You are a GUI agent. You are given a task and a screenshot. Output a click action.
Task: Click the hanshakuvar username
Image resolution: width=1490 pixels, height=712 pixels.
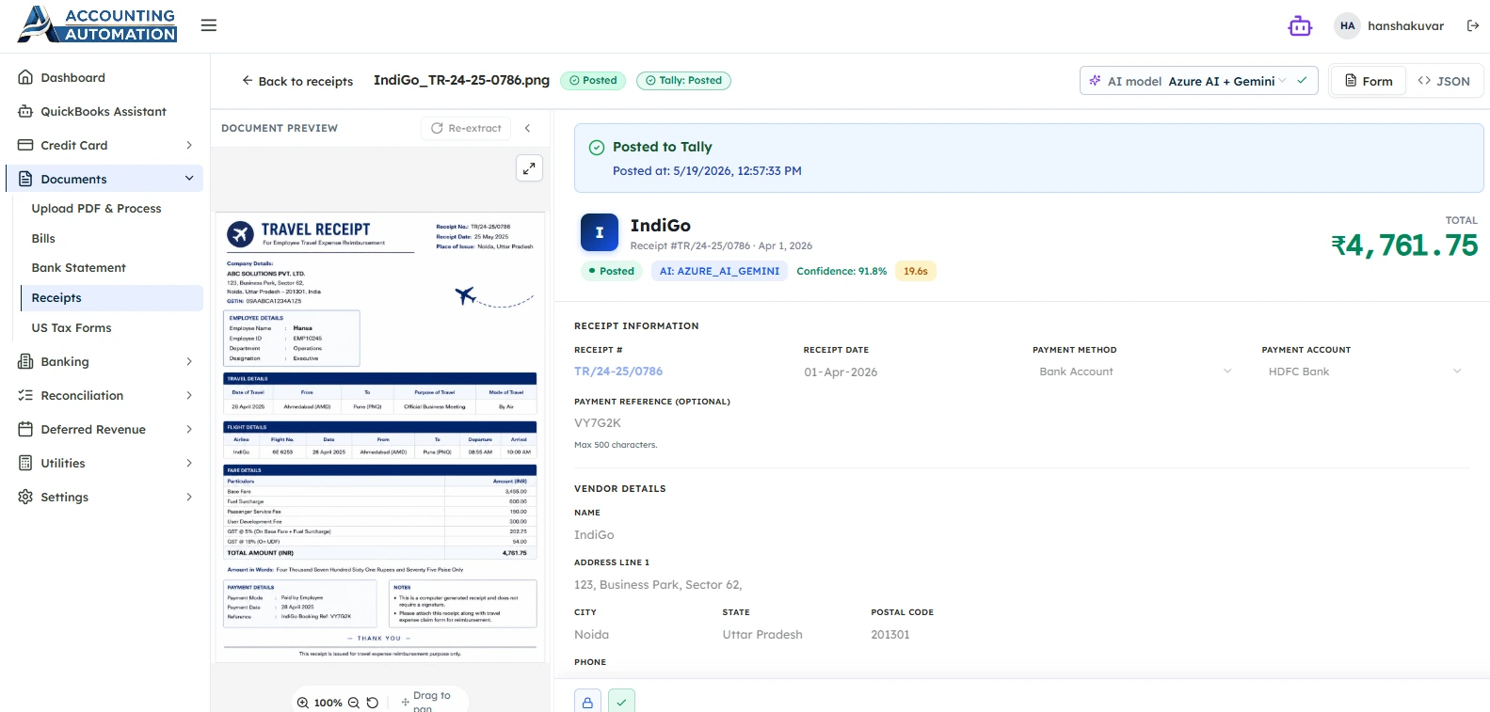tap(1405, 26)
